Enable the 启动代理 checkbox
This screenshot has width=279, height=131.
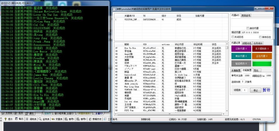click(248, 28)
